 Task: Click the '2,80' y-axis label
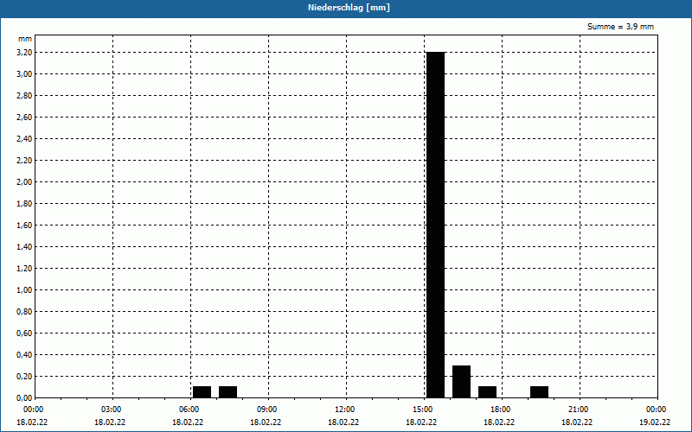click(x=24, y=96)
